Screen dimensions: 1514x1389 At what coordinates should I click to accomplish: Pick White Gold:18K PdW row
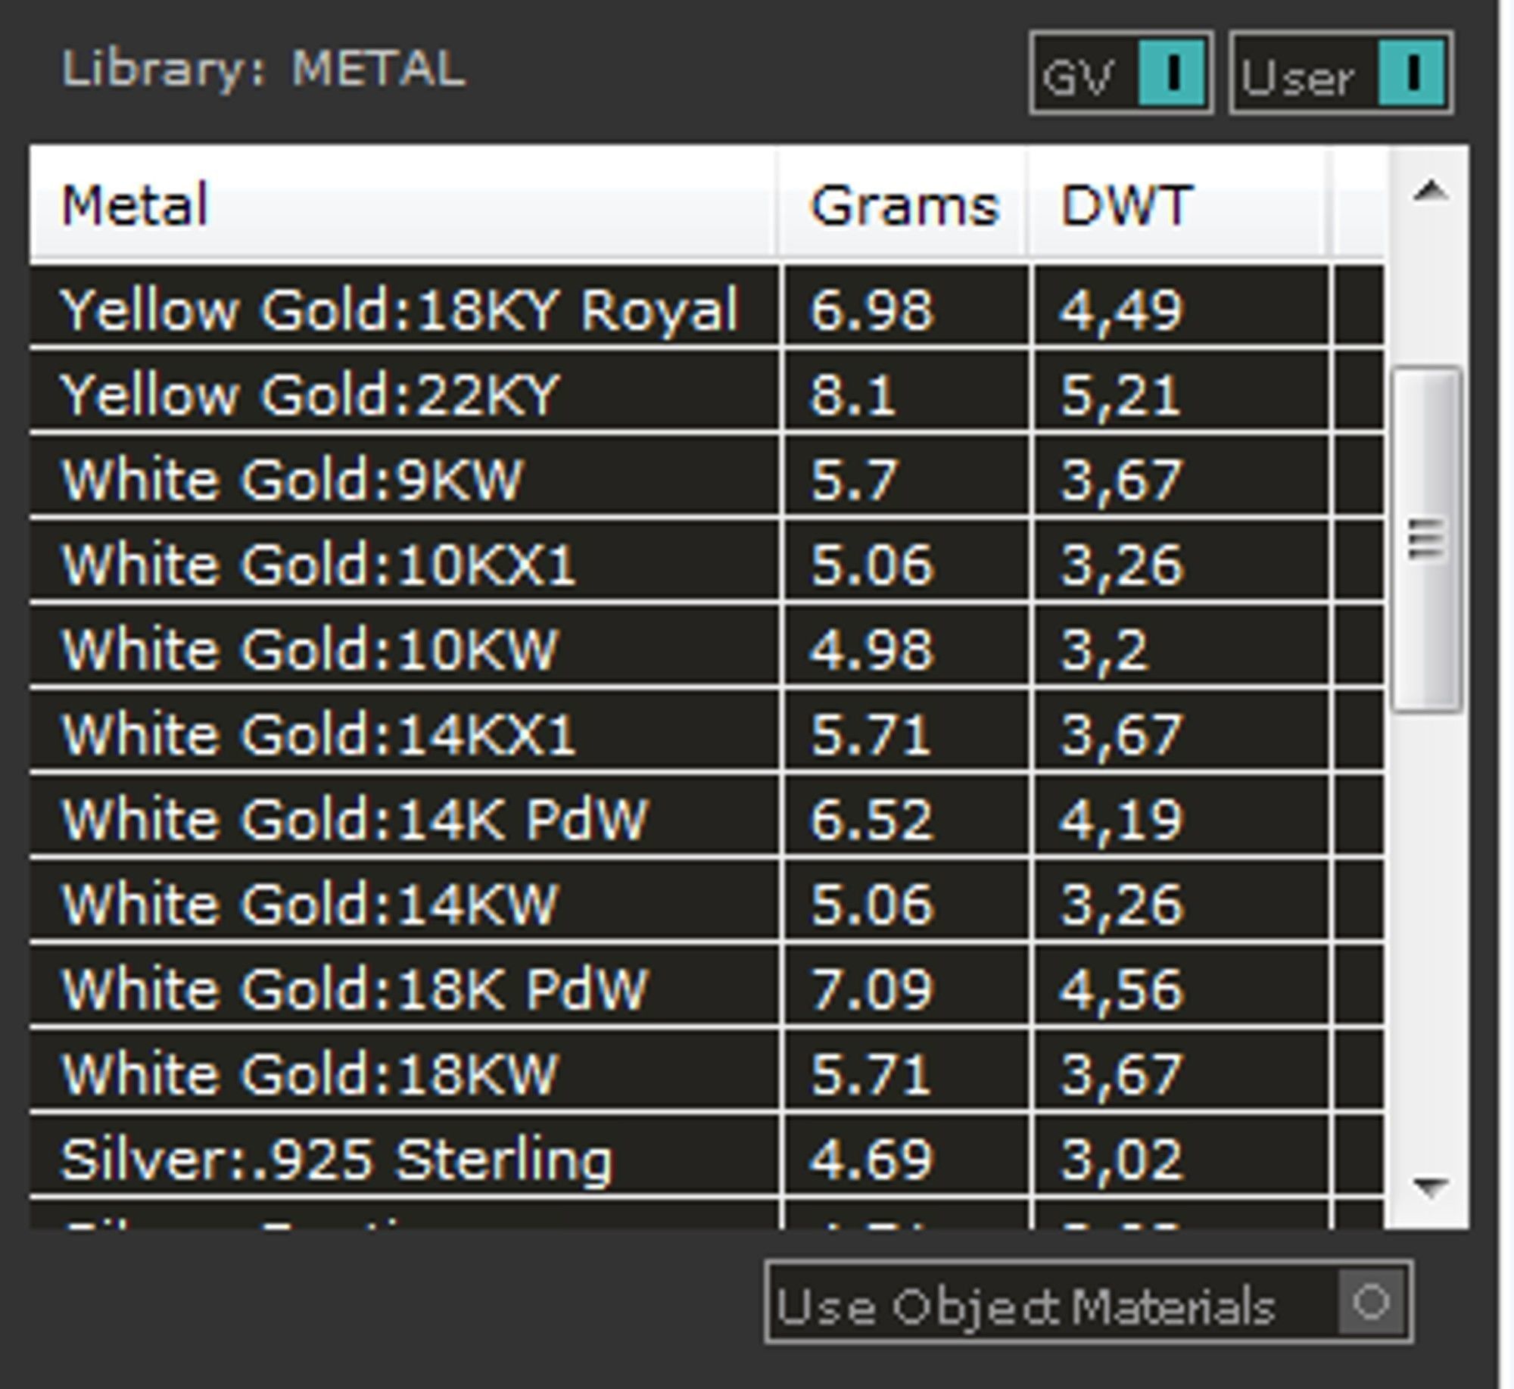[354, 988]
